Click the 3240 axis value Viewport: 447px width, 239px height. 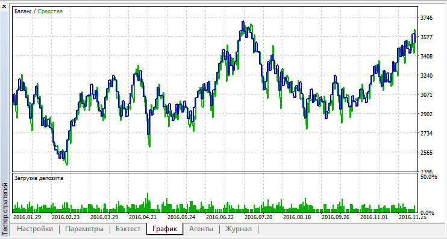(x=427, y=76)
